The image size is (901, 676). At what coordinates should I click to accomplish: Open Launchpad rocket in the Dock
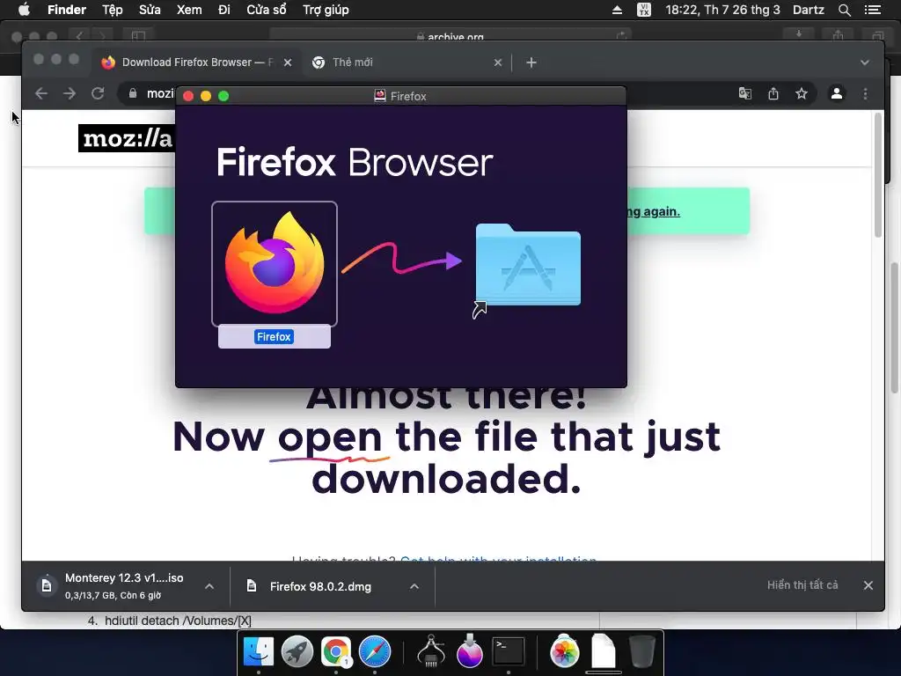(x=297, y=651)
